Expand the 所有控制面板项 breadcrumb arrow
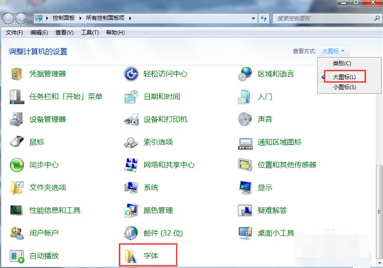The image size is (383, 268). tap(133, 20)
